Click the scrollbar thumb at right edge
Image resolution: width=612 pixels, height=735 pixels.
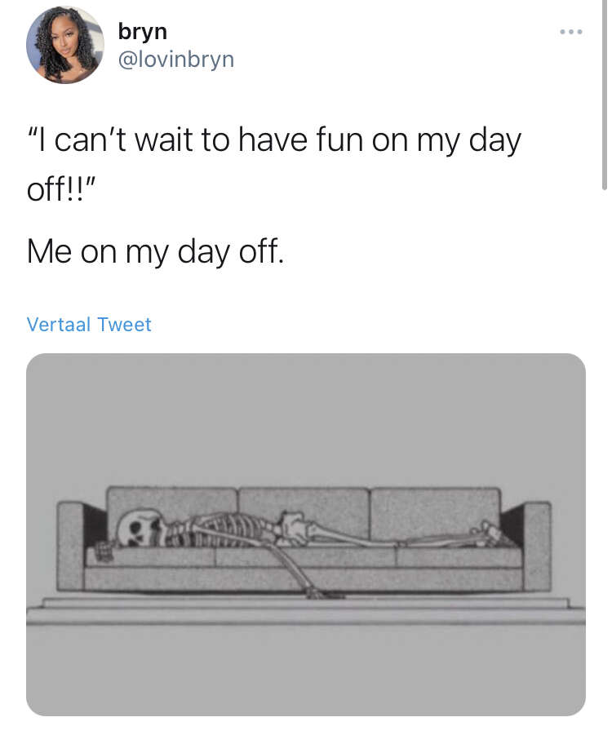605,94
